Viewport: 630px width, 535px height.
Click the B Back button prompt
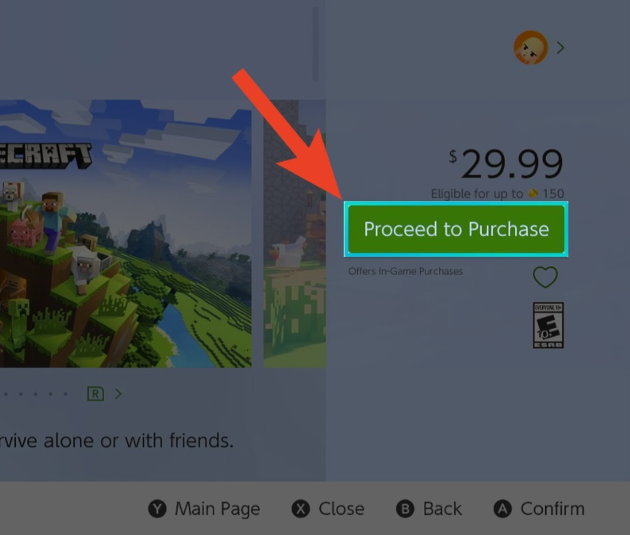[429, 509]
